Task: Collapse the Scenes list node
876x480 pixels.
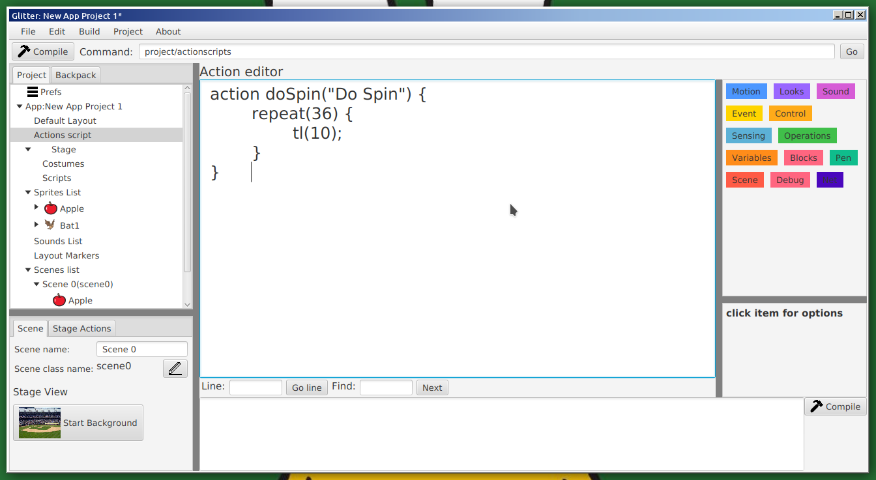Action: [x=28, y=270]
